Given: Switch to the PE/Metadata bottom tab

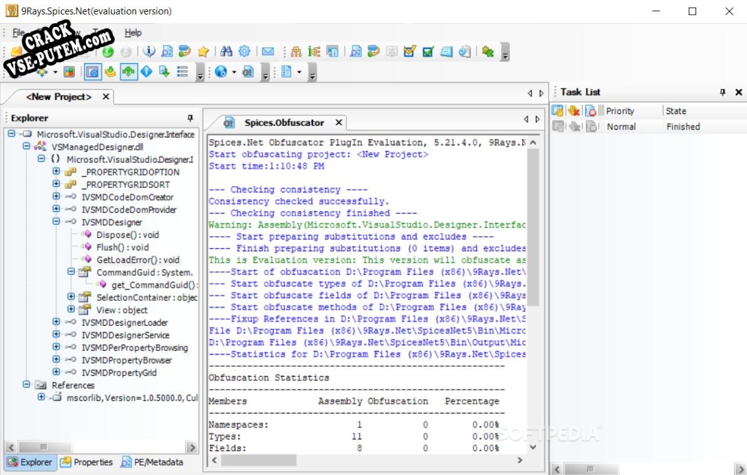Looking at the screenshot, I should [x=152, y=462].
